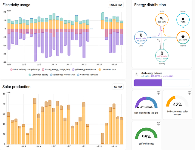Click the 131 kWh battery discharge value
Screen dimensions: 195x150
(x=162, y=58)
